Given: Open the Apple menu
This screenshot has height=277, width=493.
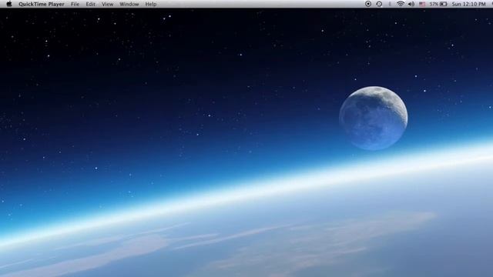Looking at the screenshot, I should (9, 4).
